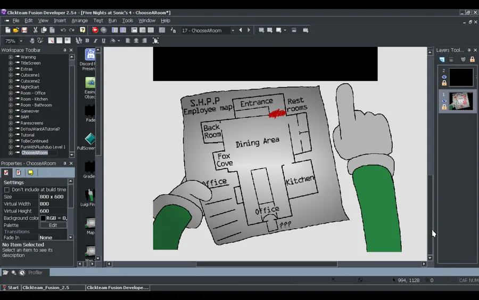Open the Window menu
479x300 pixels.
click(147, 20)
